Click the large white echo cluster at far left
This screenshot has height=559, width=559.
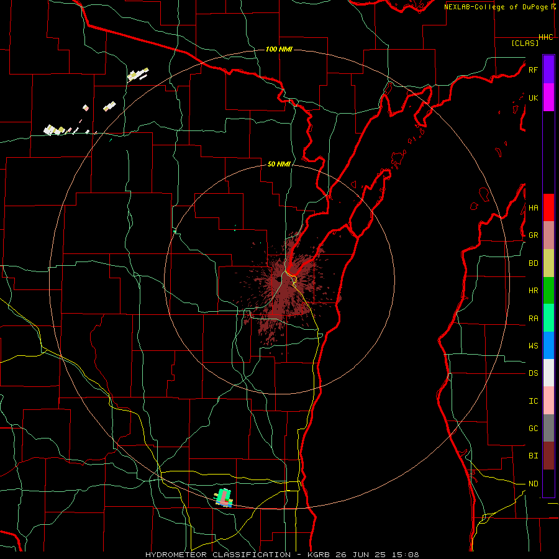click(x=54, y=130)
